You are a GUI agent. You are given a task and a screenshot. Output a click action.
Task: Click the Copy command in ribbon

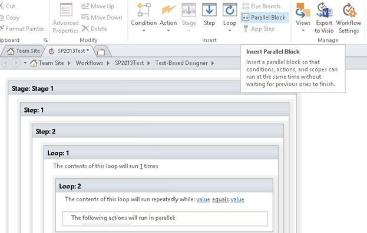[10, 18]
